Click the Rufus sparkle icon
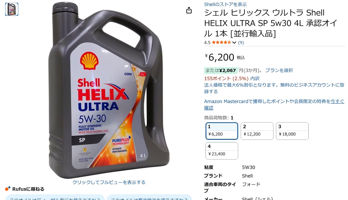 [8, 188]
